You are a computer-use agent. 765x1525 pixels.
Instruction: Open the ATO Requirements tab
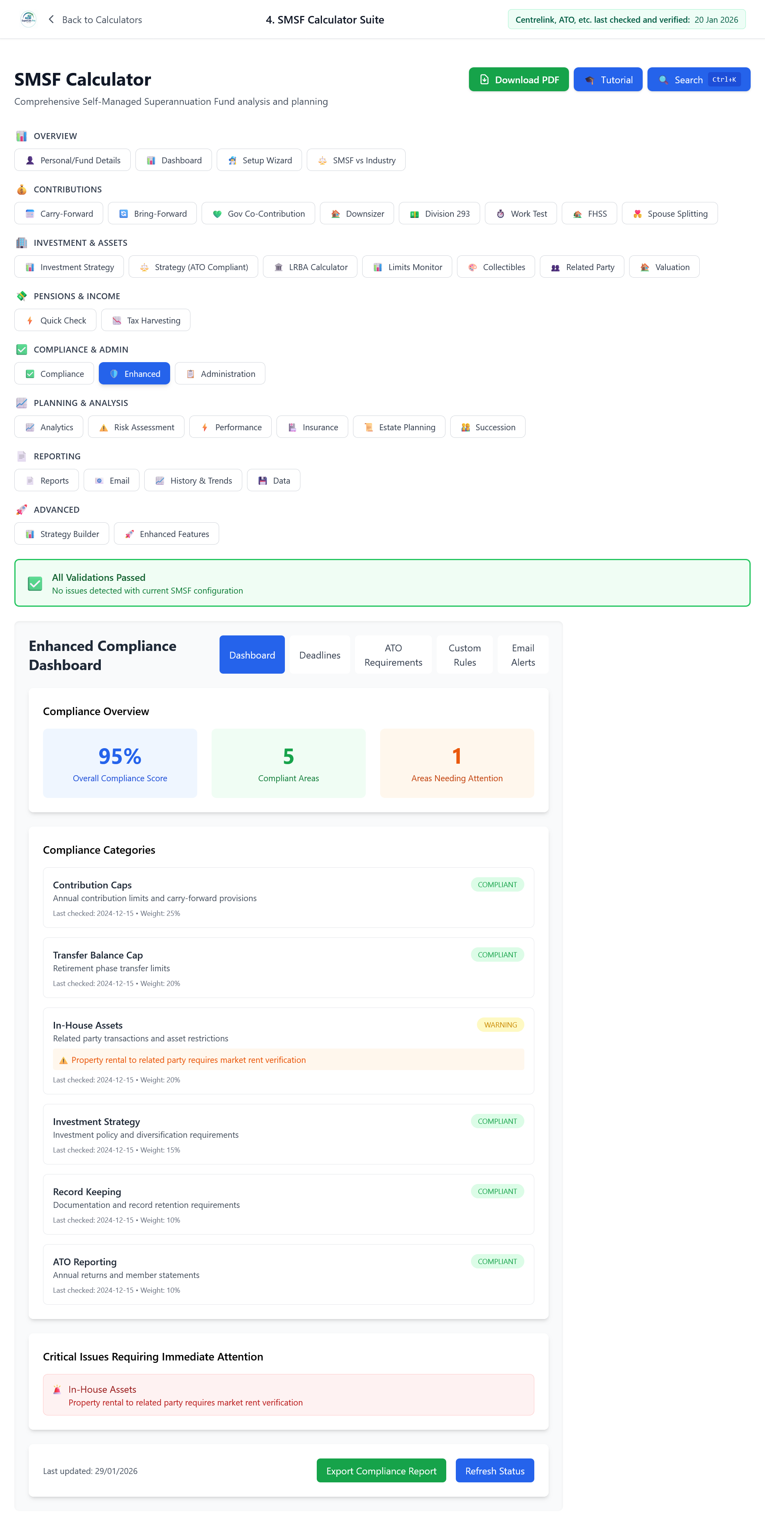(x=393, y=655)
